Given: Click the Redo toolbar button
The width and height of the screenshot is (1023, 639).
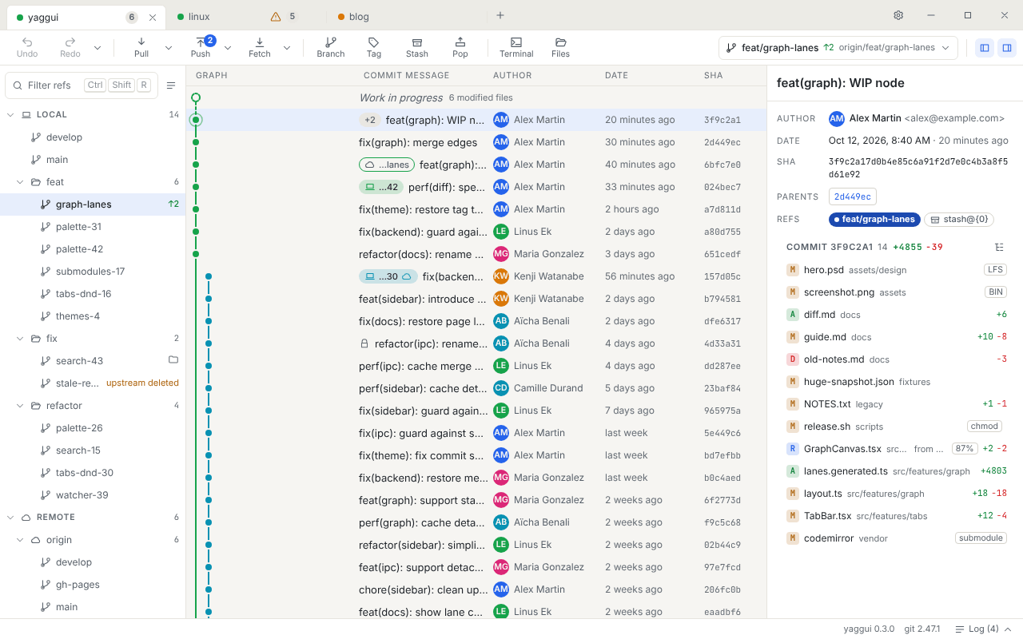Looking at the screenshot, I should (70, 47).
